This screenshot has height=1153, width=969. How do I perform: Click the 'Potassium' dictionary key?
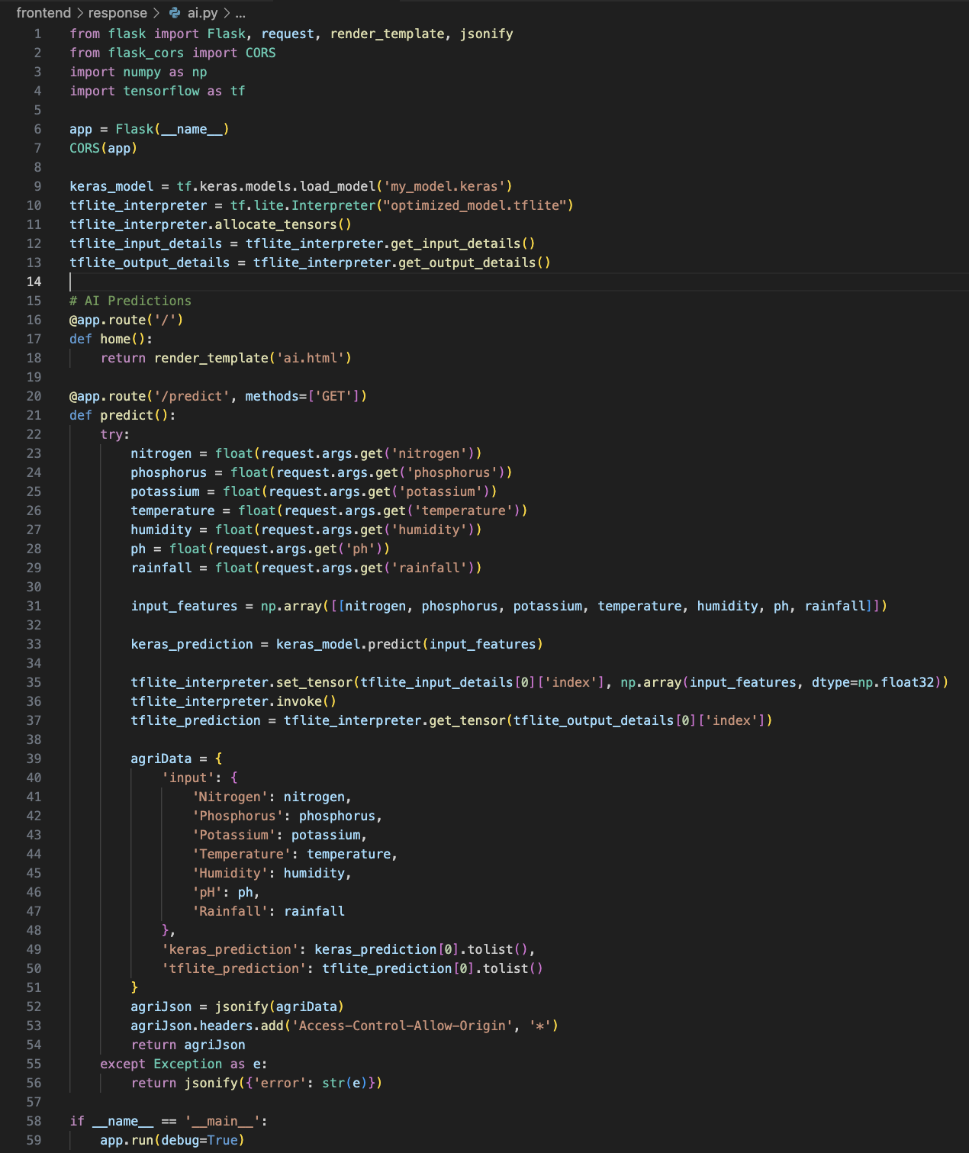pyautogui.click(x=233, y=835)
